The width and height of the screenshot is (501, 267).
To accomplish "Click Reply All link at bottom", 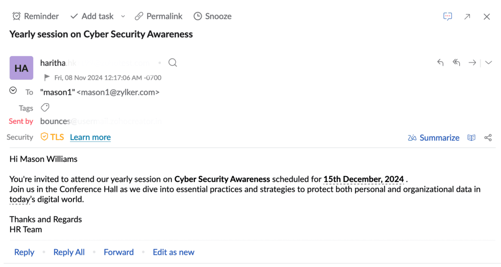I will point(69,252).
